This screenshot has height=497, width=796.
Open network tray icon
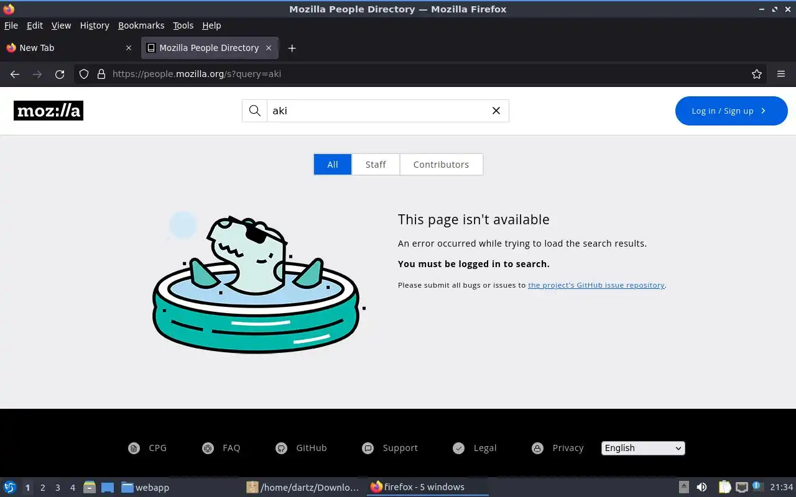click(x=741, y=487)
